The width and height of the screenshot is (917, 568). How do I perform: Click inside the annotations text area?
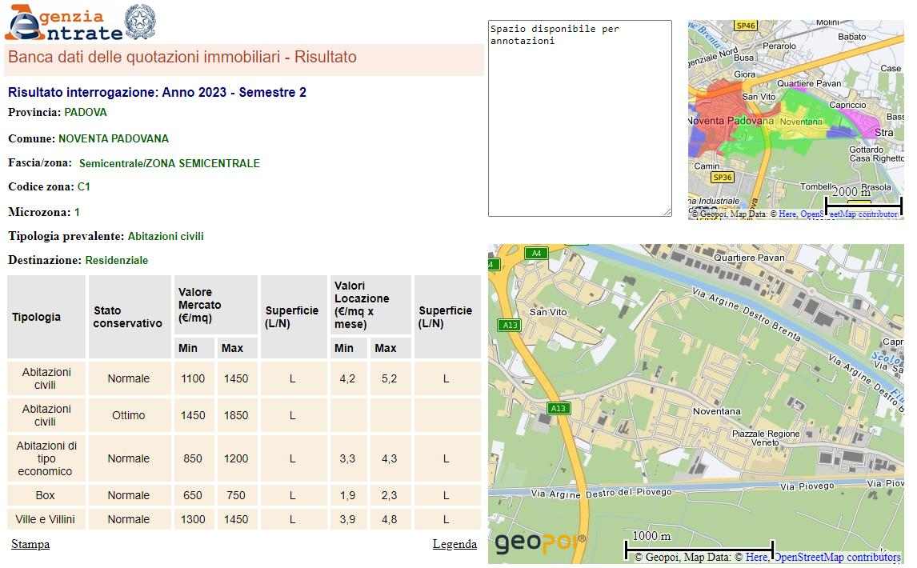tap(579, 118)
